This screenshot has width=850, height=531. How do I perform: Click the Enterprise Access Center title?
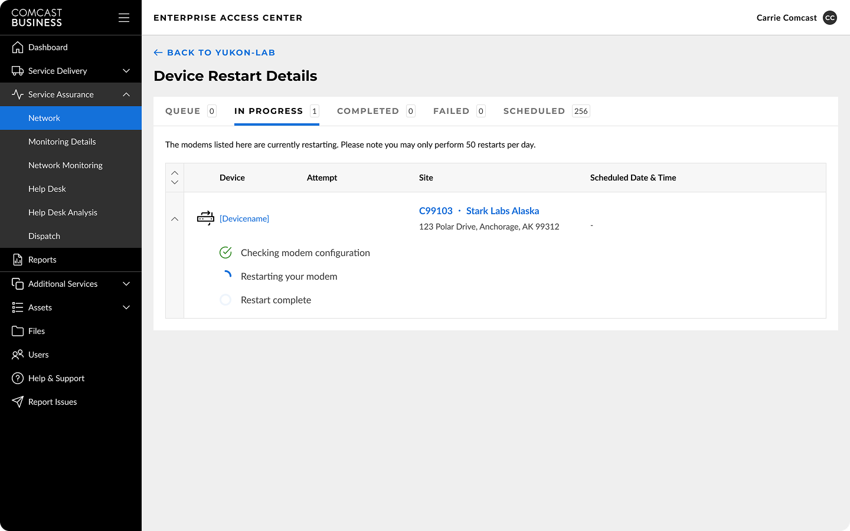click(228, 18)
